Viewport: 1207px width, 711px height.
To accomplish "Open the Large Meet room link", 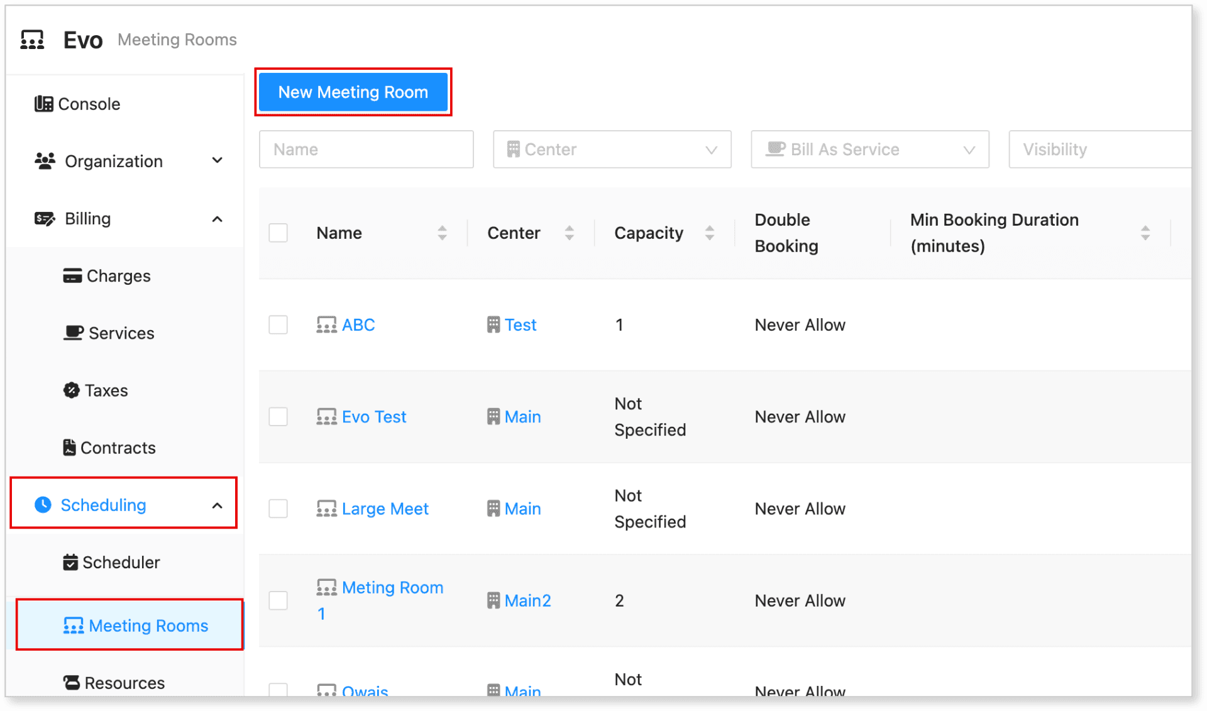I will [x=385, y=509].
